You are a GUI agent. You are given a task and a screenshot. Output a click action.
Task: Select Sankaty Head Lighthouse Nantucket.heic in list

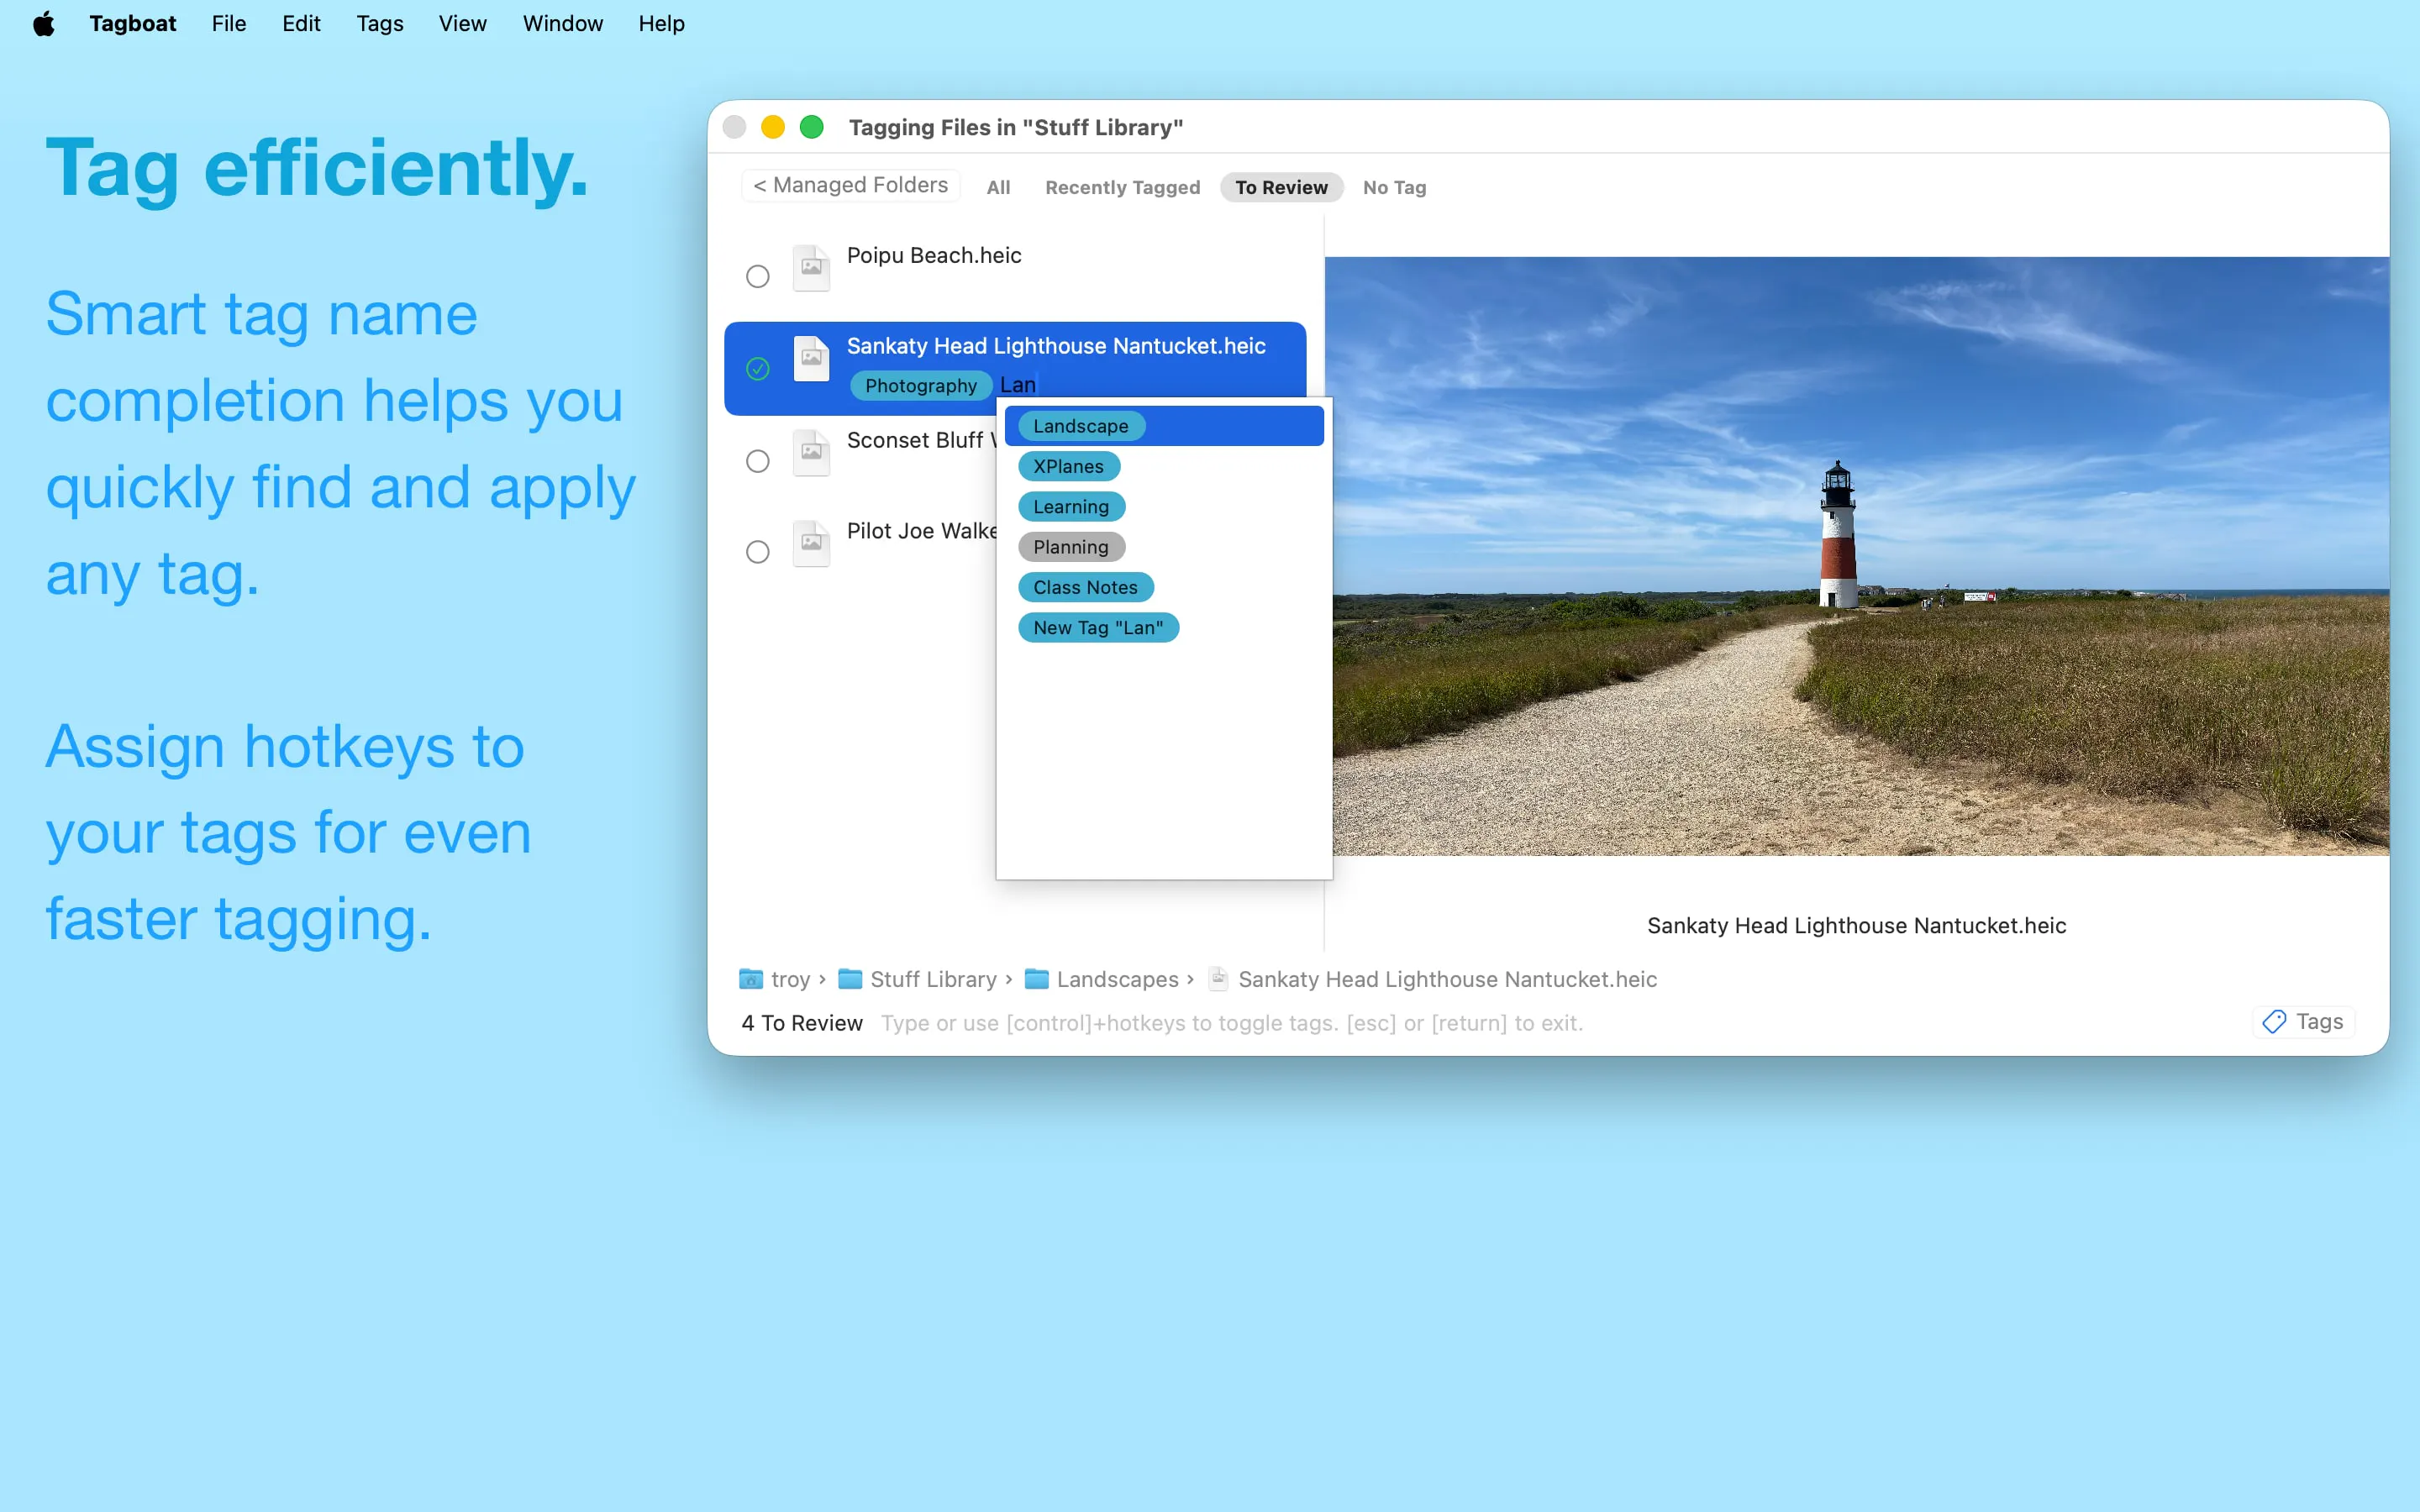1056,346
